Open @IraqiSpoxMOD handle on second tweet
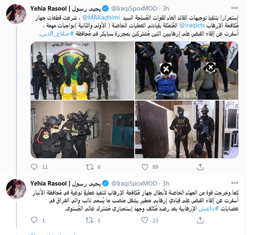This screenshot has width=255, height=235. click(x=134, y=184)
